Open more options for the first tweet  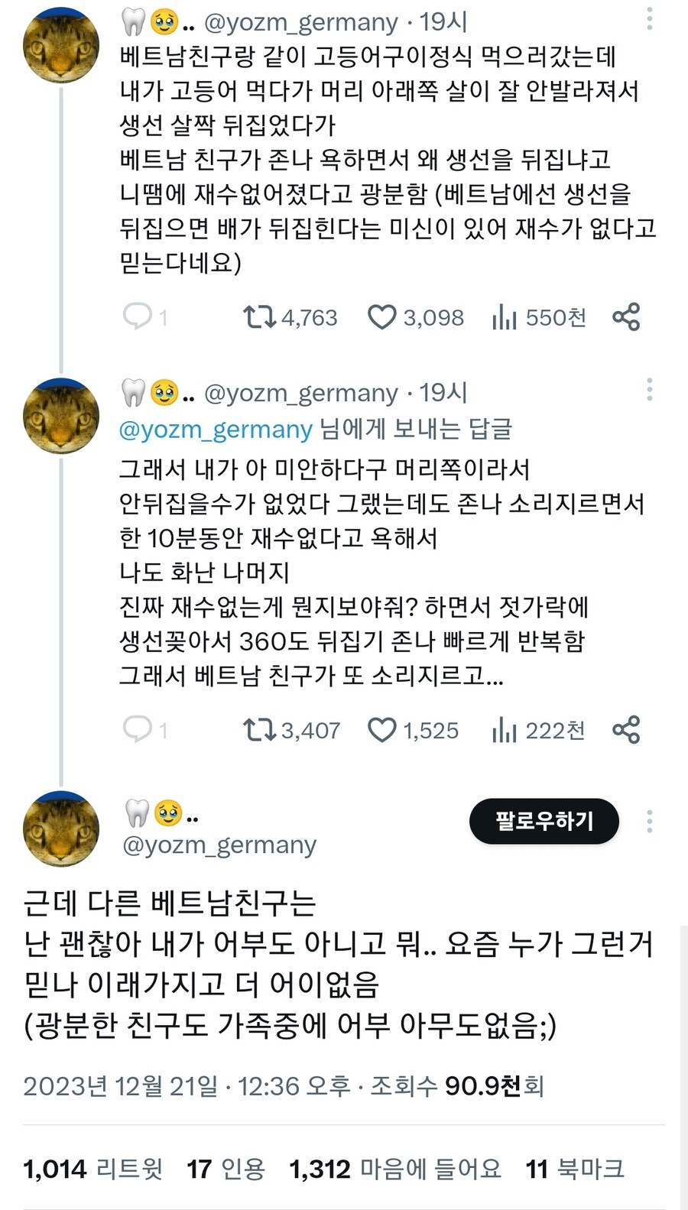[649, 19]
